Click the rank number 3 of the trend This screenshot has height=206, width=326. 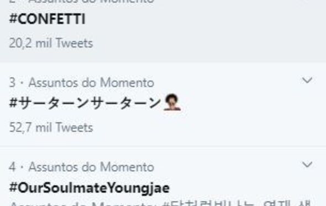point(12,83)
